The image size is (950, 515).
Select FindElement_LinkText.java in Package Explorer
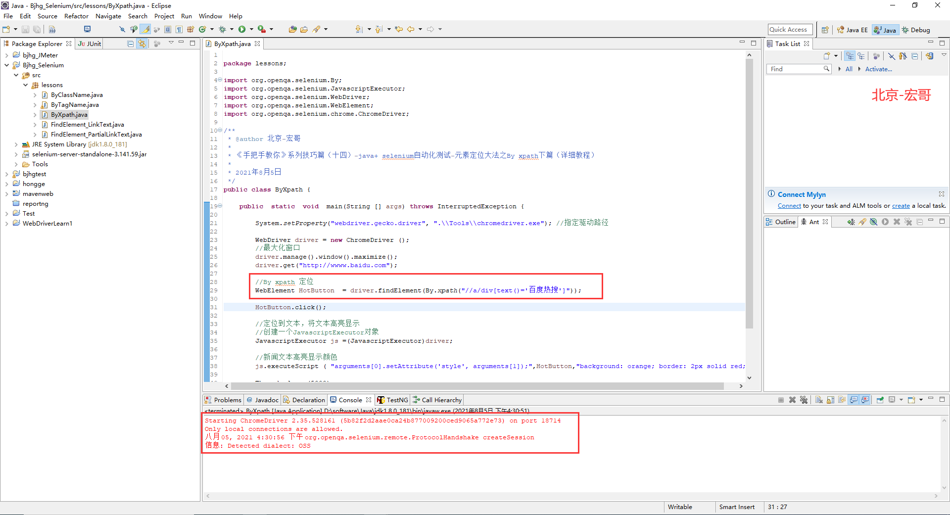point(87,125)
